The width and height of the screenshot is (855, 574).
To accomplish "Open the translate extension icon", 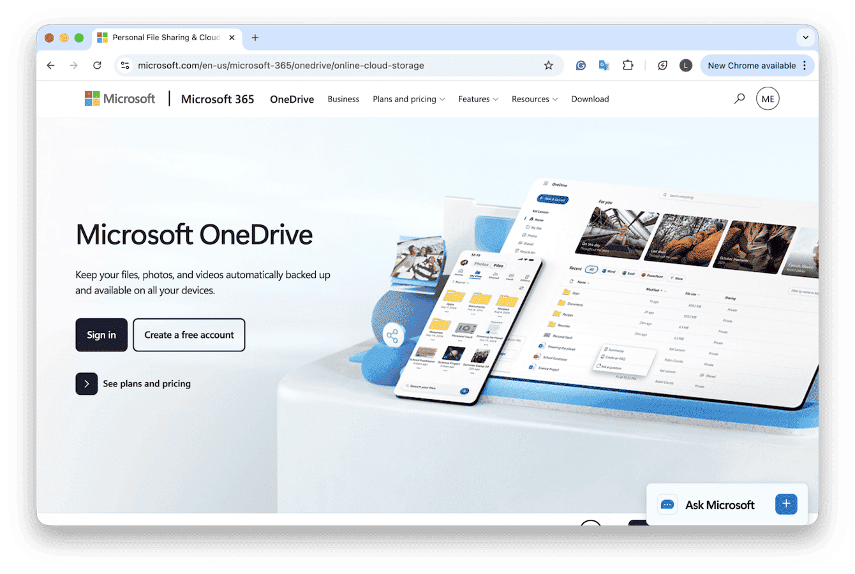I will pos(604,65).
